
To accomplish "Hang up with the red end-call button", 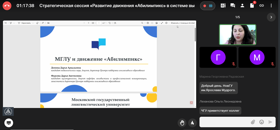I will click(7, 5).
